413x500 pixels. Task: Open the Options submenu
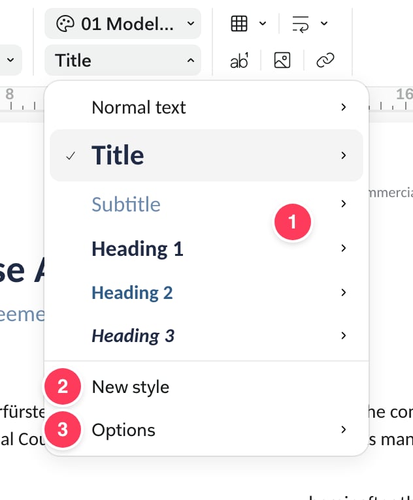point(206,430)
